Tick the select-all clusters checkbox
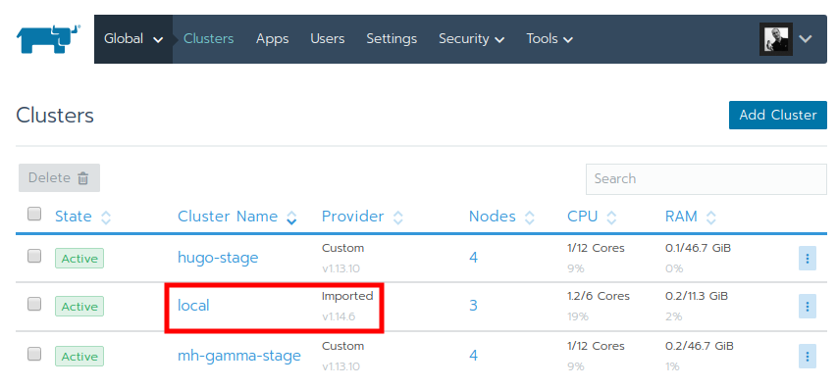 (34, 215)
